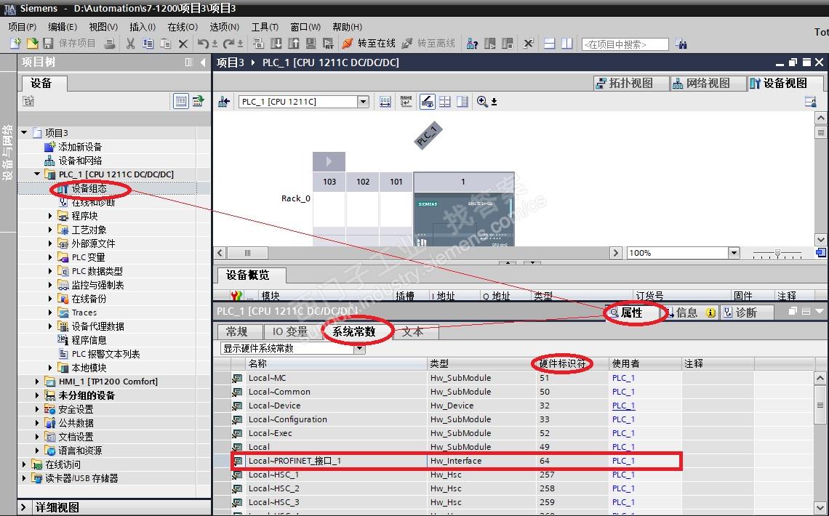Split editor space horizontally icon
Screen dimensions: 829x516
[549, 44]
